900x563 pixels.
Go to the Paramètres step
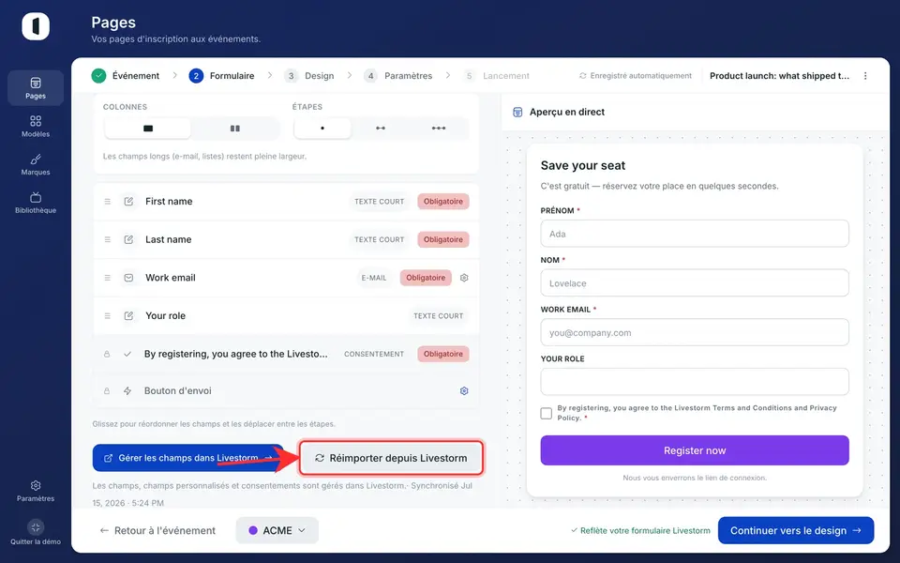tap(397, 76)
